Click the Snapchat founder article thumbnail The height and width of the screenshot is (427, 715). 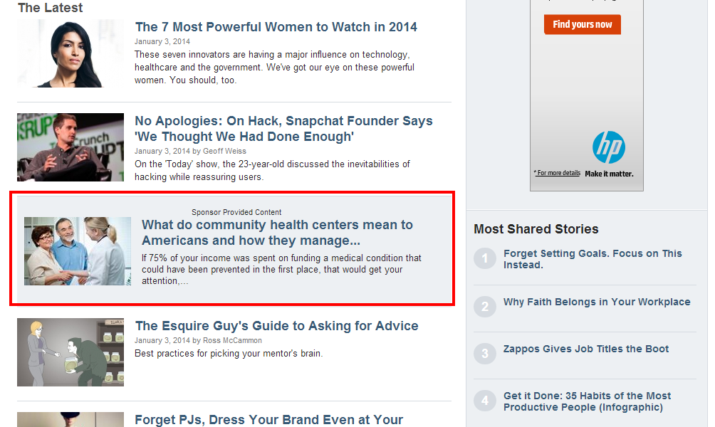click(x=71, y=147)
